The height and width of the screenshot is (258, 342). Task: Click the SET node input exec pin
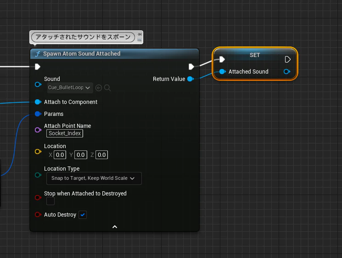(222, 59)
